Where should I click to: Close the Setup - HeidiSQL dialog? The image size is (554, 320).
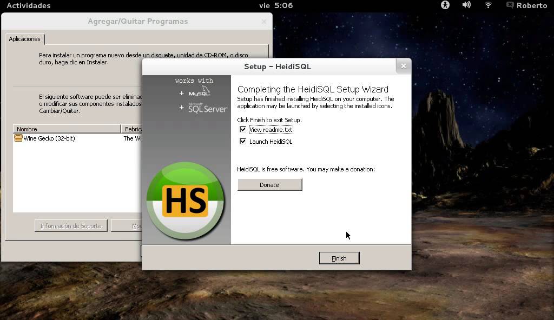tap(404, 66)
